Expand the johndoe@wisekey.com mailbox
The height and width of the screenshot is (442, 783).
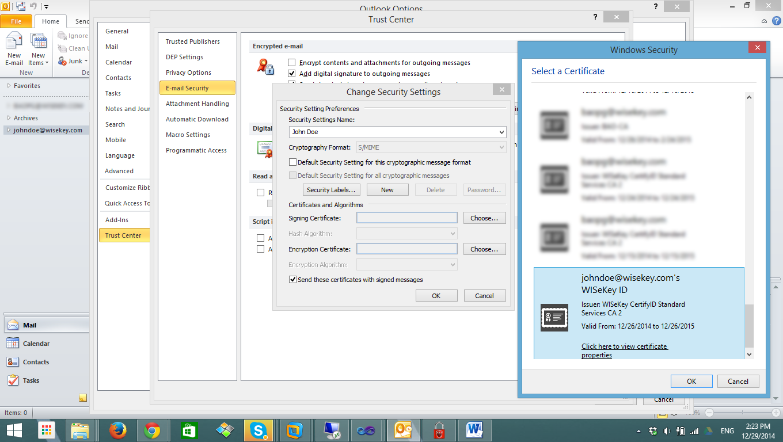coord(9,130)
